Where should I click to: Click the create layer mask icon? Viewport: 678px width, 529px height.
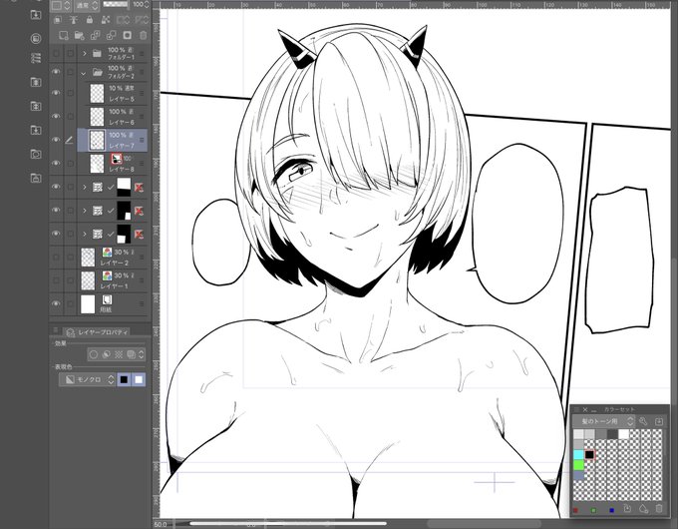(x=128, y=35)
